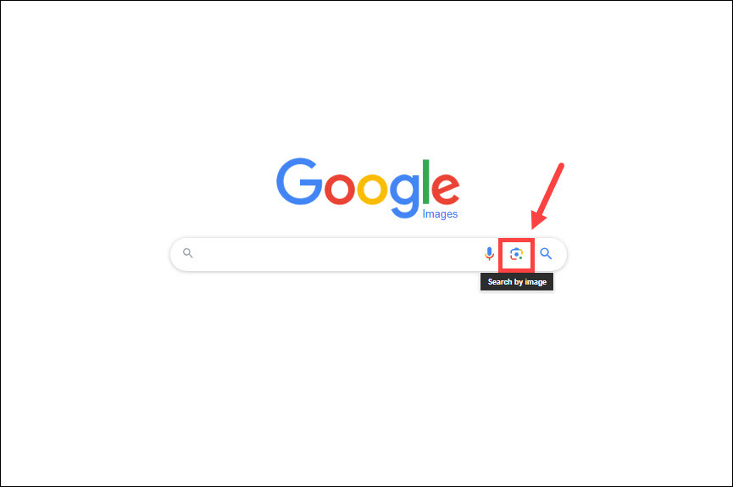Click the Google Images logo
Image resolution: width=733 pixels, height=487 pixels.
(368, 188)
